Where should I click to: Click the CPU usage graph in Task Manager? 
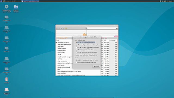(x=71, y=33)
